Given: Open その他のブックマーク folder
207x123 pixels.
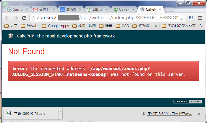Looking at the screenshot, I should point(182,26).
